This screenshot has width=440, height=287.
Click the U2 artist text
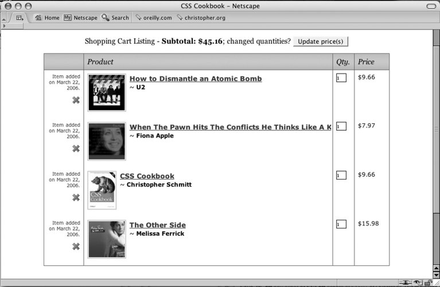[x=141, y=87]
